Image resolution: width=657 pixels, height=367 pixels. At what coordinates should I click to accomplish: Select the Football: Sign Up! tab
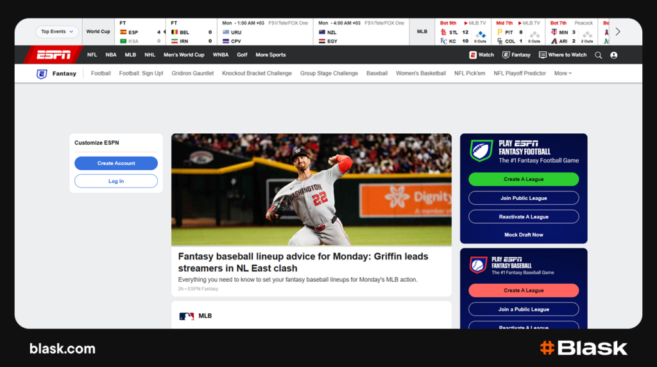pos(141,73)
